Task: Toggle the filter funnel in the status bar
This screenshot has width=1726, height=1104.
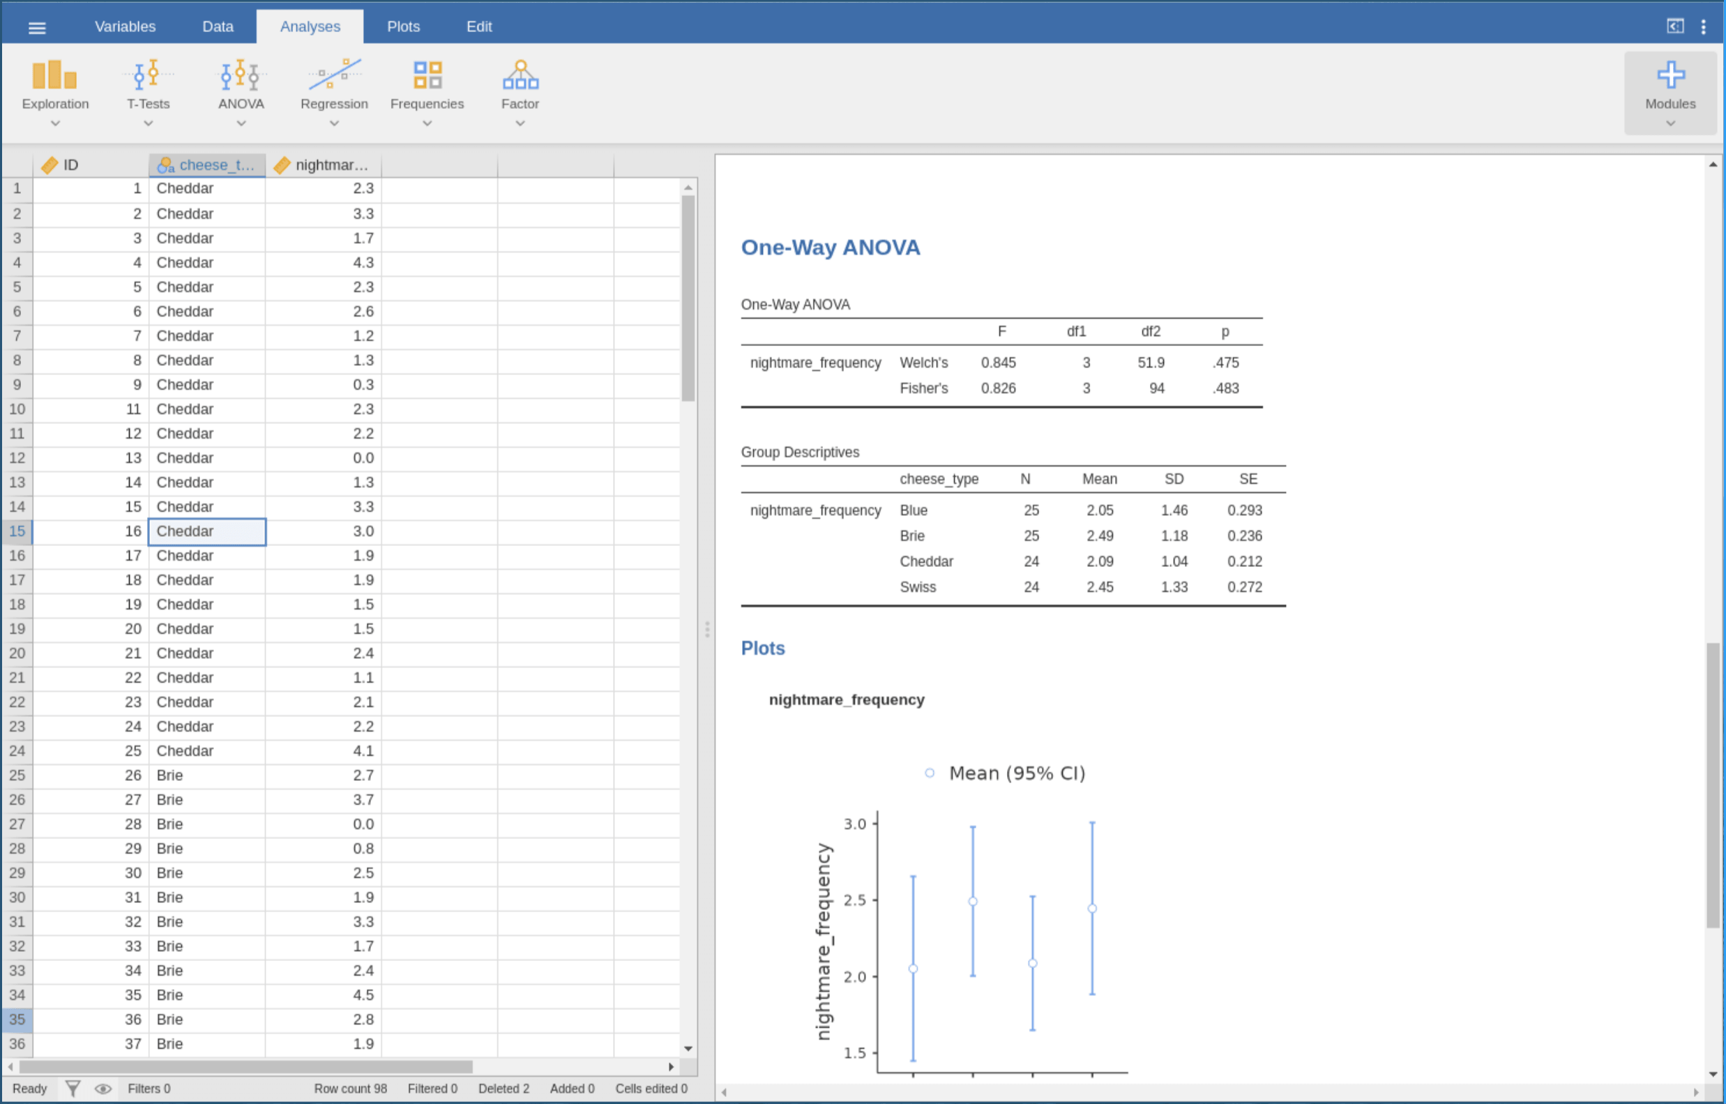Action: pos(72,1088)
